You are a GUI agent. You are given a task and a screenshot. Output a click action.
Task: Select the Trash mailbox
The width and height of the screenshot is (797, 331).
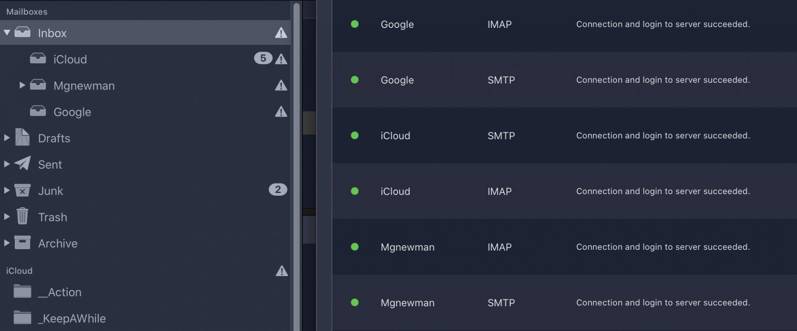(53, 217)
